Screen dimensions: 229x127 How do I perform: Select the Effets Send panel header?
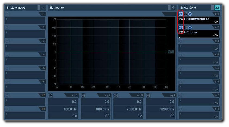[194, 8]
